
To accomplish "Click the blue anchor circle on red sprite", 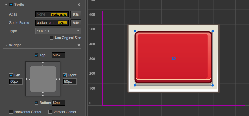I will 174,59.
